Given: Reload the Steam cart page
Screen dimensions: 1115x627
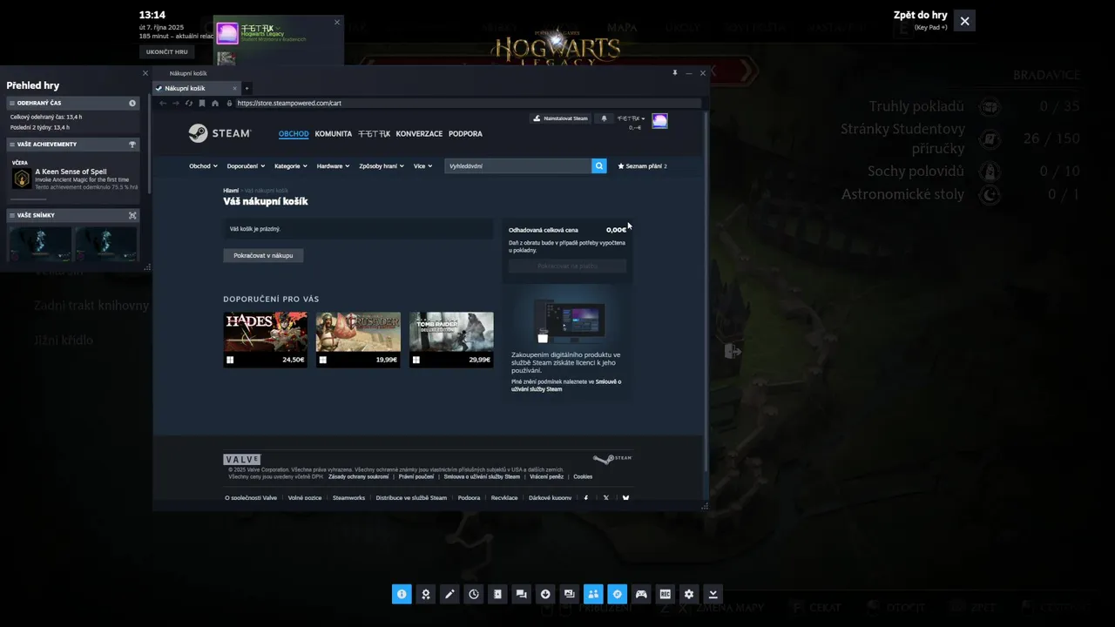Looking at the screenshot, I should [x=188, y=103].
